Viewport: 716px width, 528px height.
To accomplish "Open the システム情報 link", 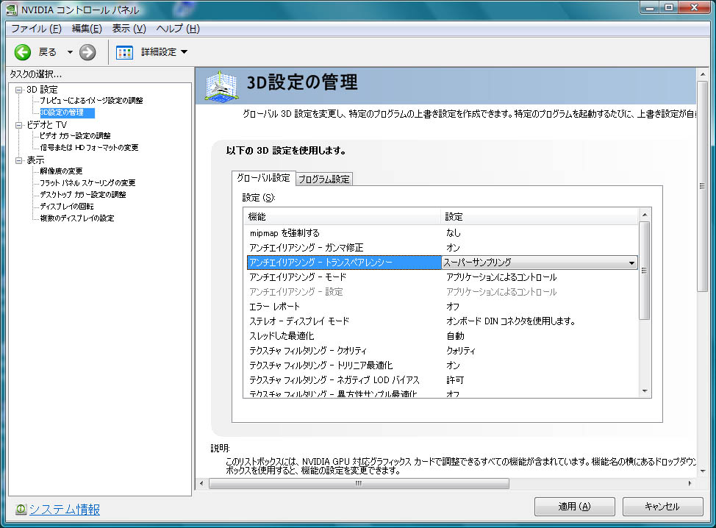I will pos(65,509).
